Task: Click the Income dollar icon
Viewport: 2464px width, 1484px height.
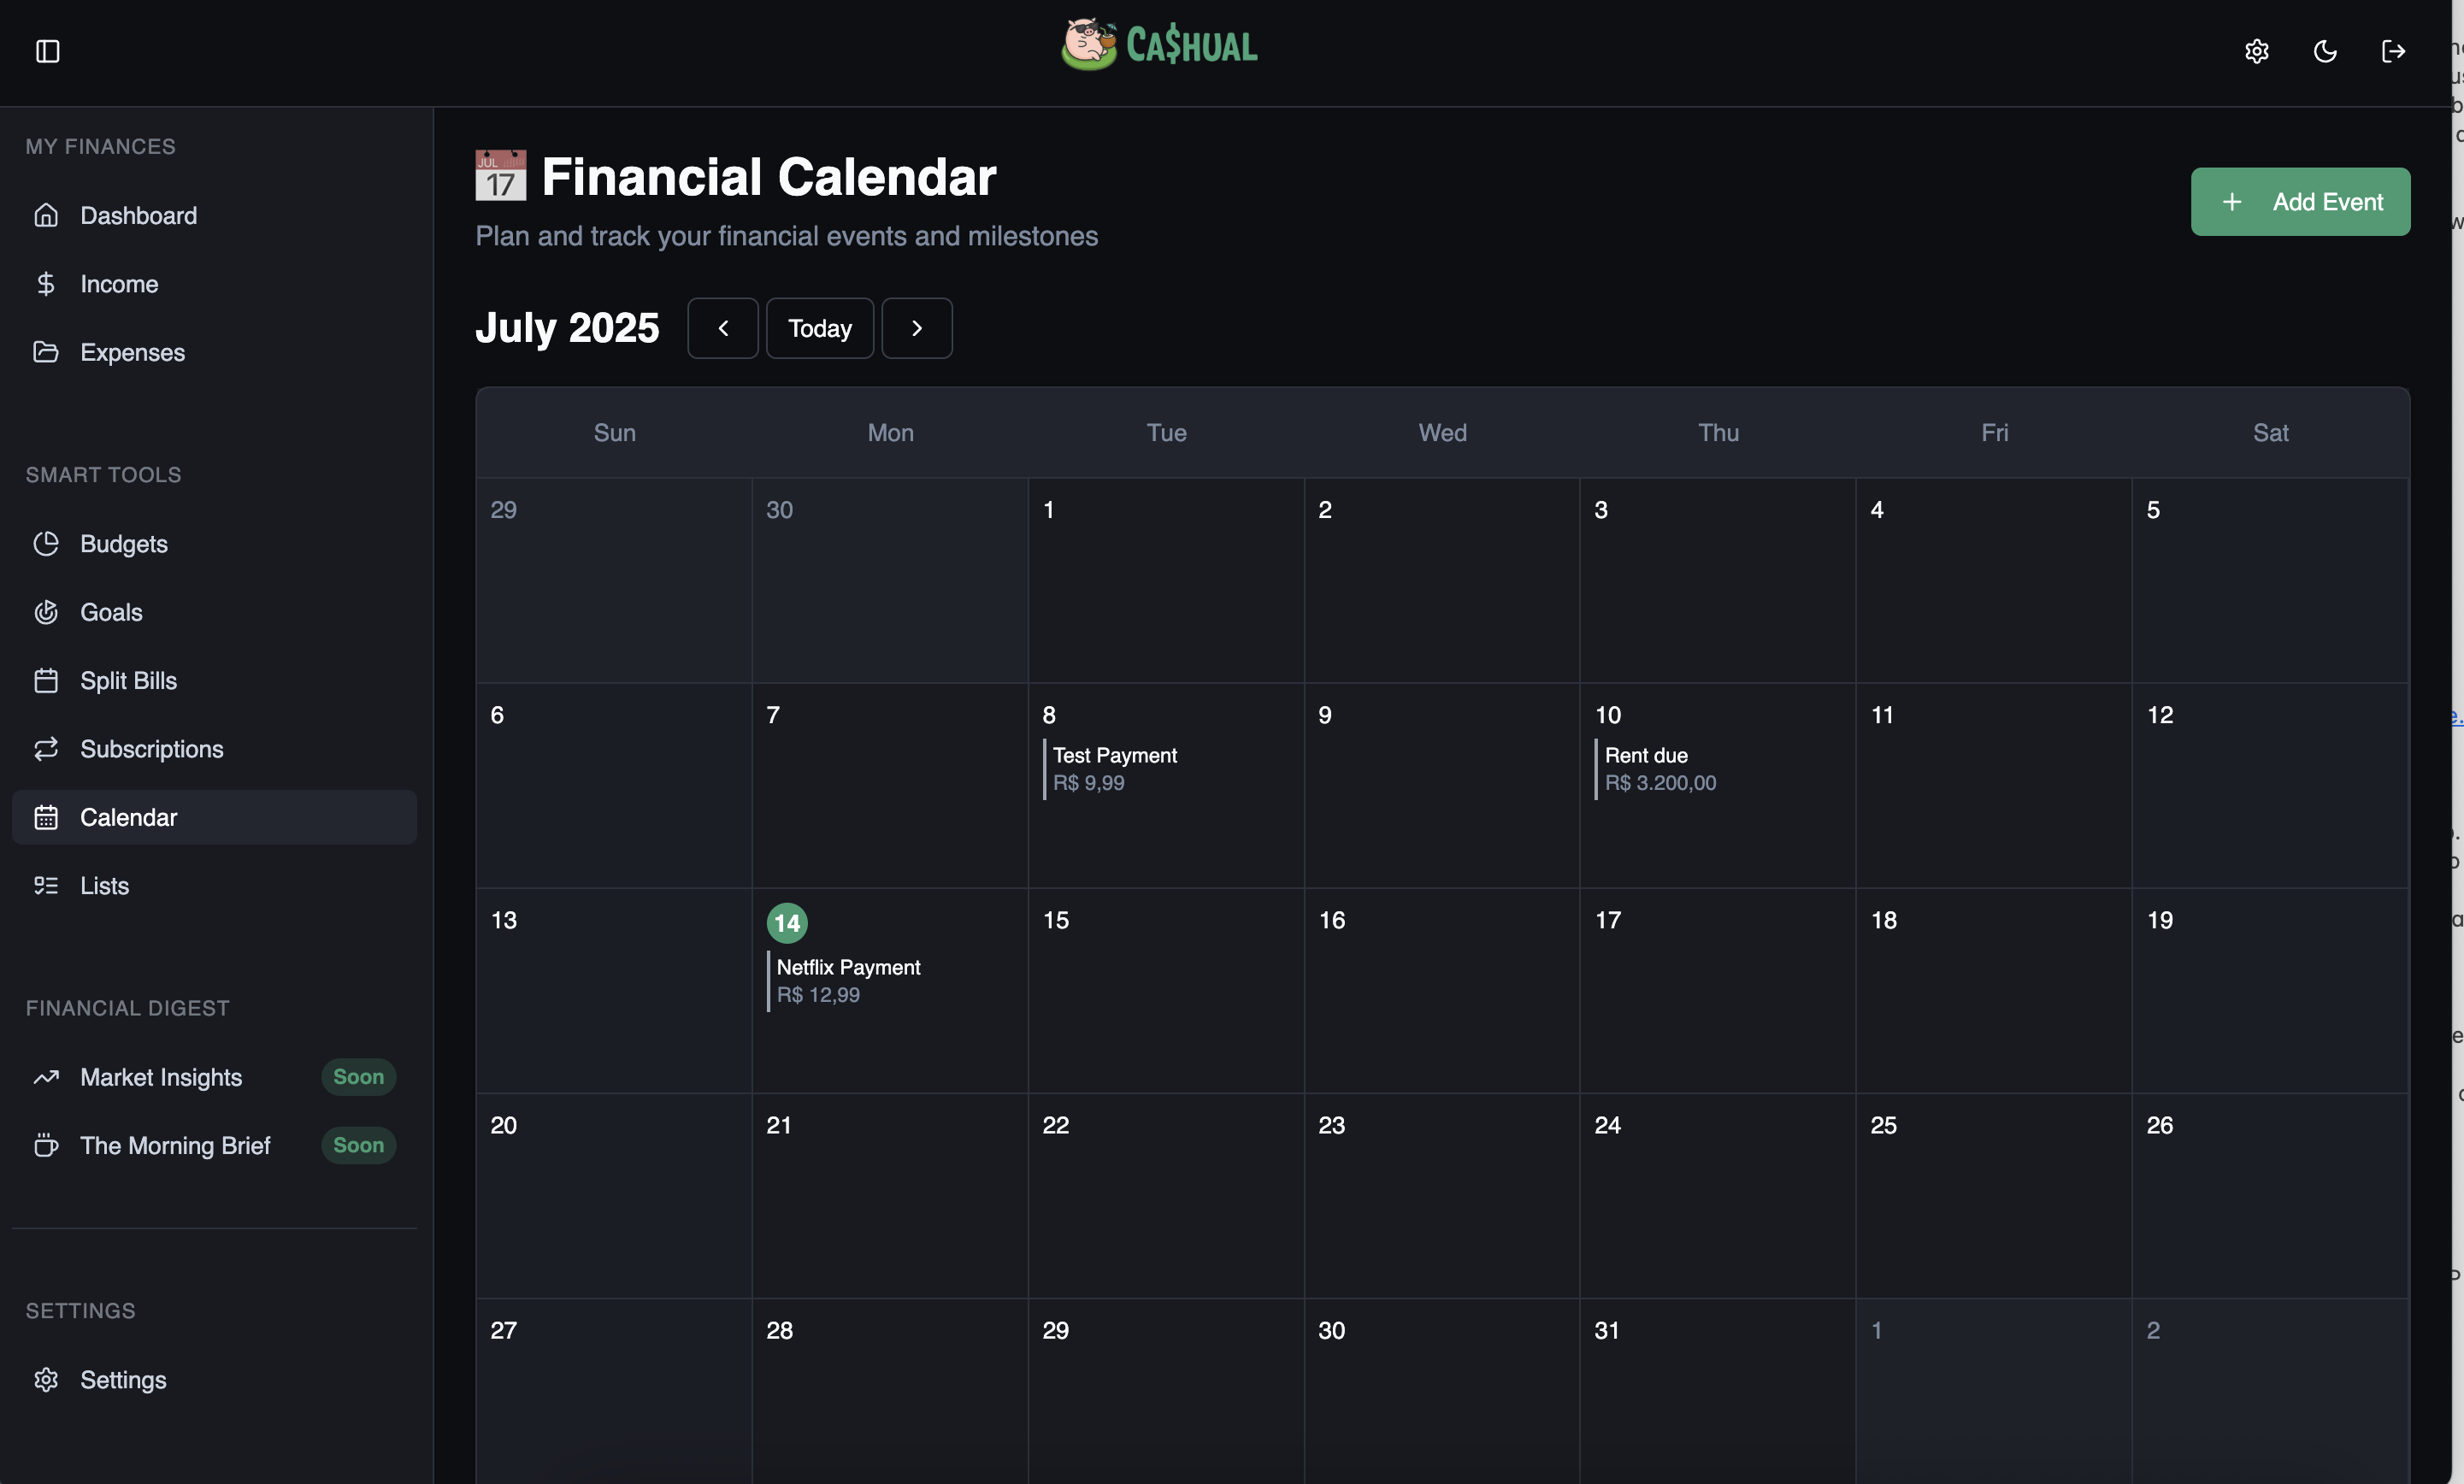Action: [x=46, y=284]
